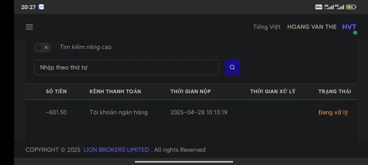
Task: Tap the battery indicator in status bar
Action: (351, 7)
